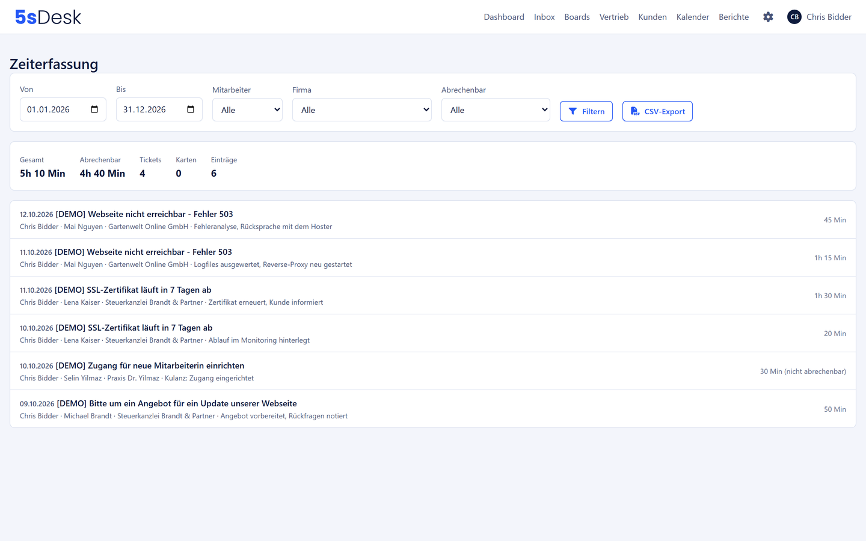Click 'Ablauf im Monitoring hinterlegt' note
The height and width of the screenshot is (541, 866).
click(259, 340)
